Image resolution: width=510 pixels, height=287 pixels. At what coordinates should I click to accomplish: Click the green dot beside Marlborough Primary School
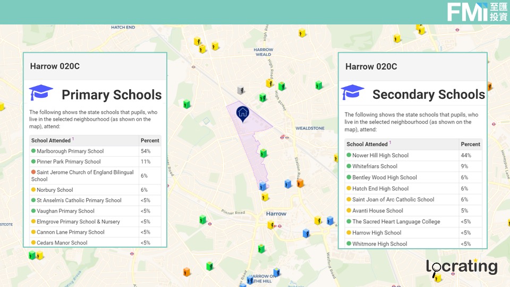pos(33,151)
